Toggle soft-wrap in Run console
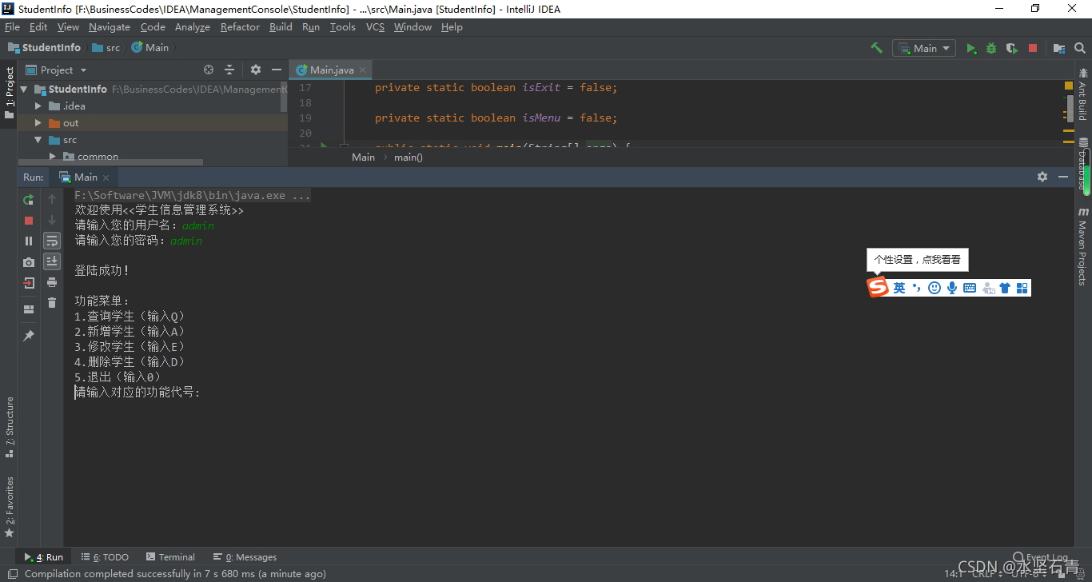 (52, 241)
